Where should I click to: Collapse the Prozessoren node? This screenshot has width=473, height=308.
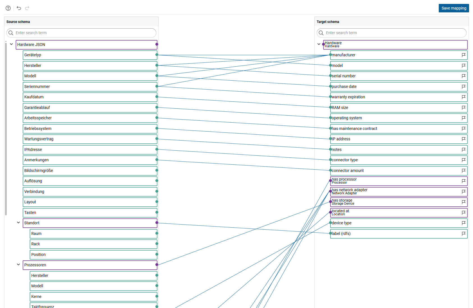[x=18, y=265]
